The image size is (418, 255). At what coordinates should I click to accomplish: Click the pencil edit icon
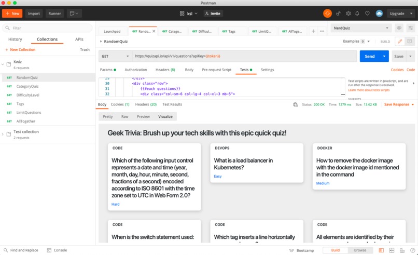[400, 42]
